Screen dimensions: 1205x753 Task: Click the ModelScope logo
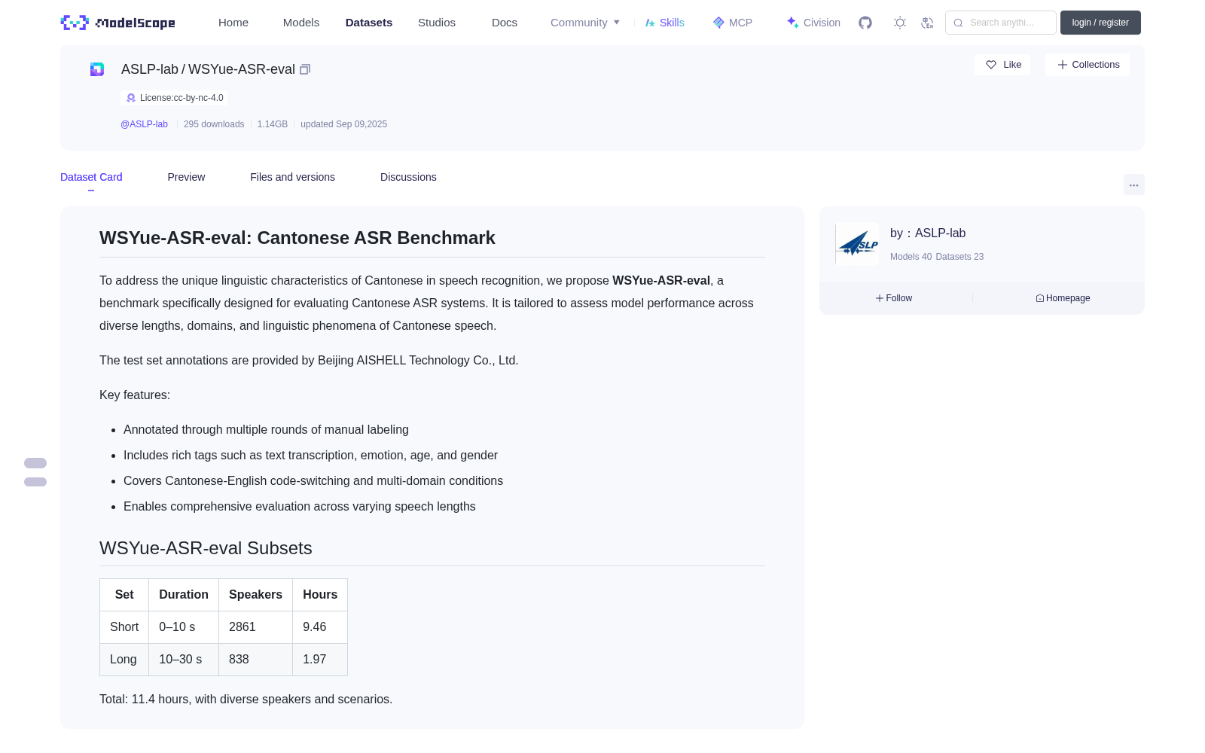tap(118, 23)
